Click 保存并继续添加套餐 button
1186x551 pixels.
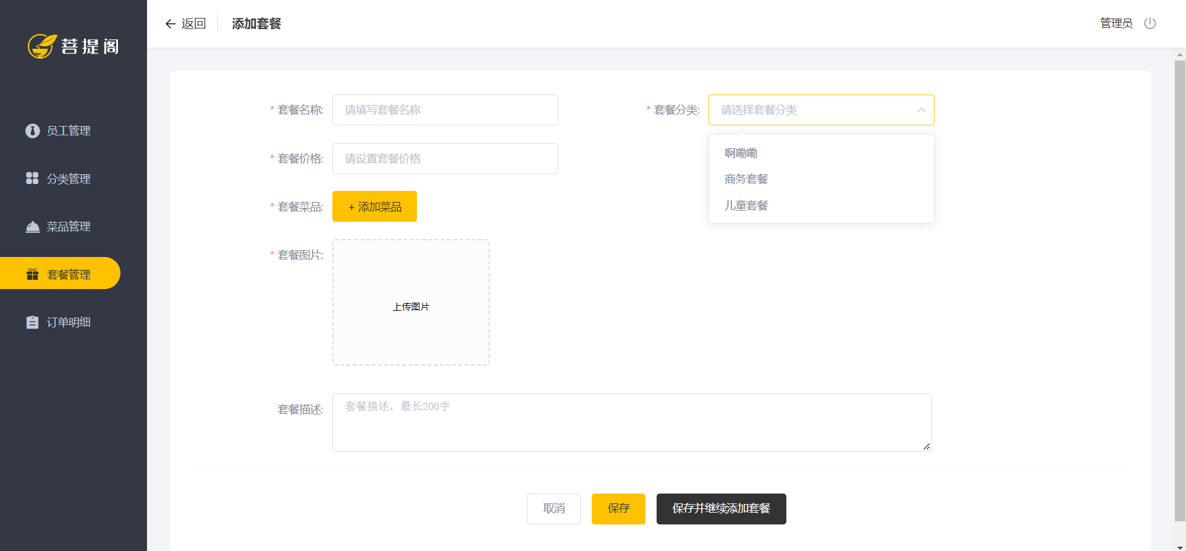[721, 509]
